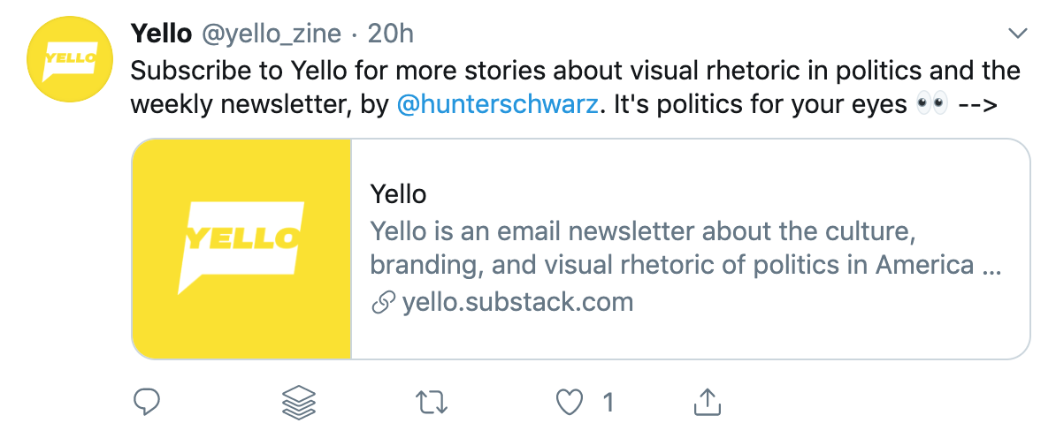Screen dimensions: 1056x438
Task: Reply to the Yello tweet
Action: (x=145, y=403)
